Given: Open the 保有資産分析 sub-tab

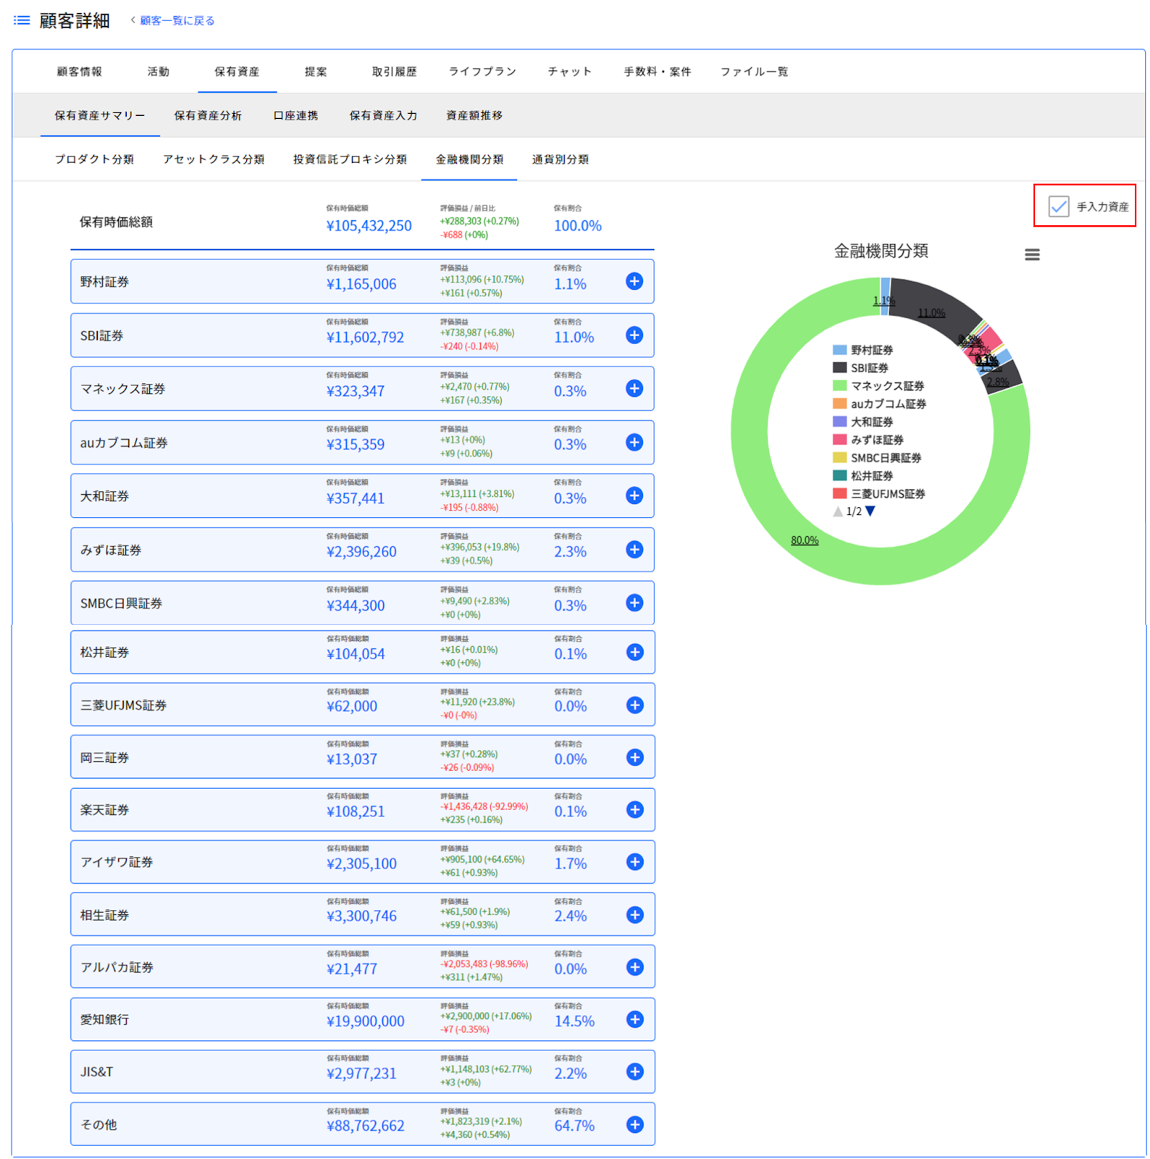Looking at the screenshot, I should [208, 115].
